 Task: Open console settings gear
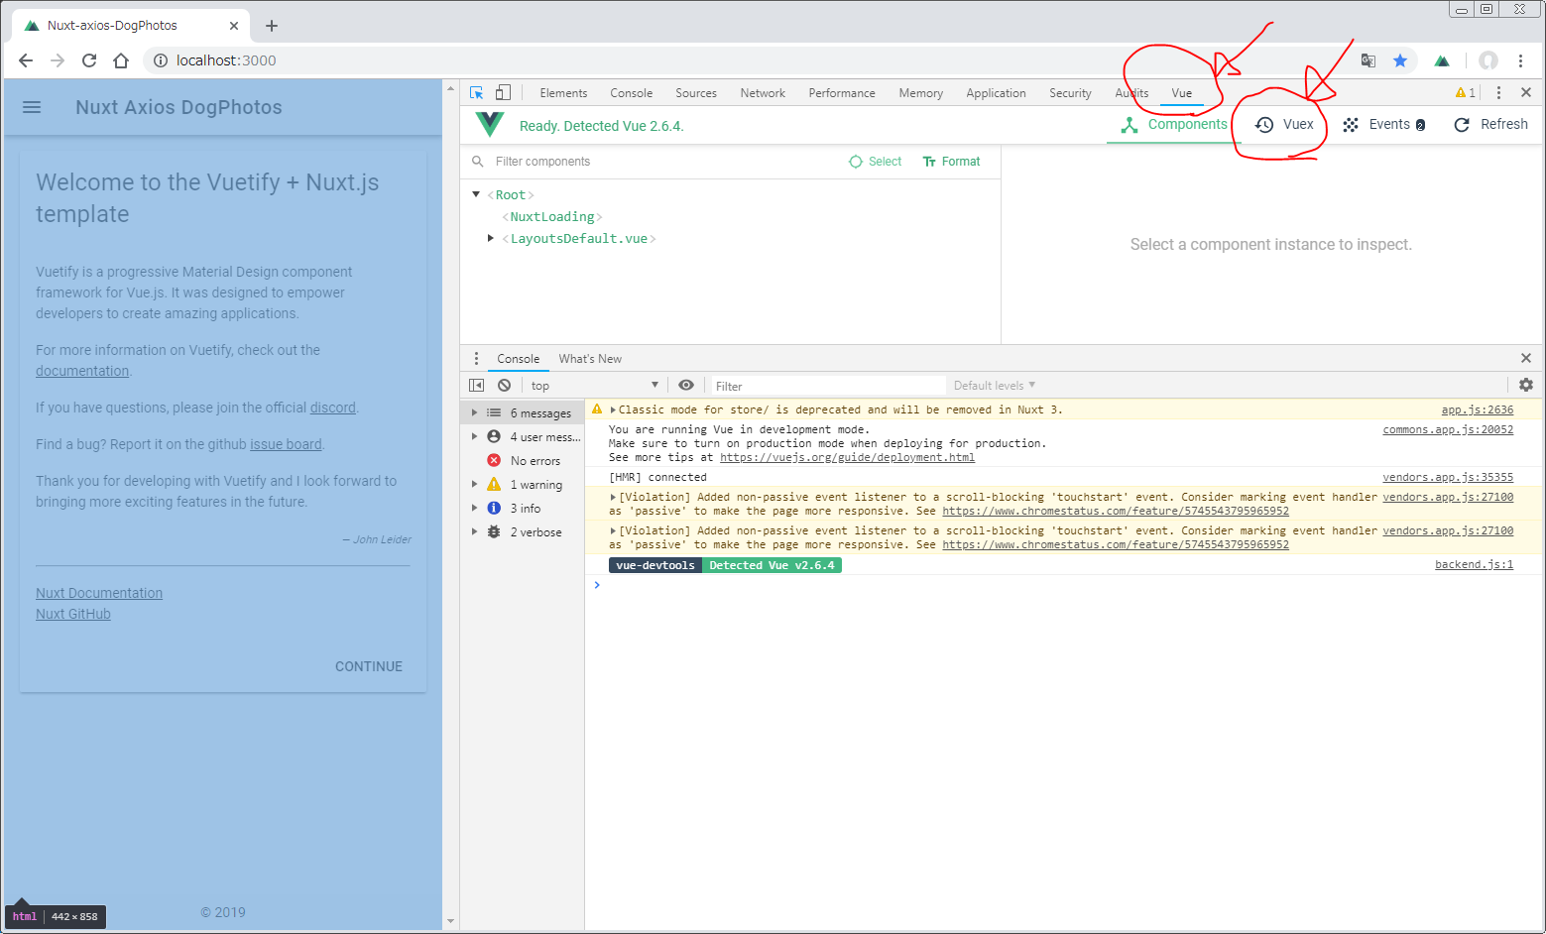[1525, 385]
